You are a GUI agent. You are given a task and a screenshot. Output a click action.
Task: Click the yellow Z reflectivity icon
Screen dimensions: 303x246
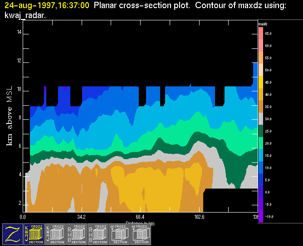(x=13, y=234)
